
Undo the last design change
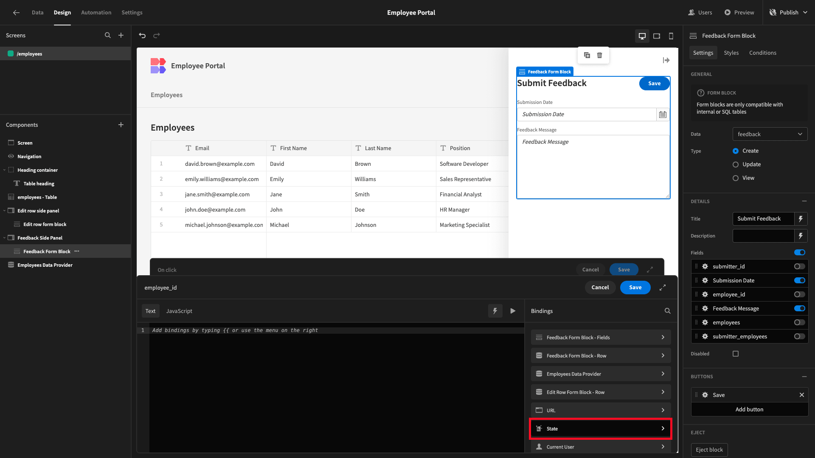coord(142,36)
